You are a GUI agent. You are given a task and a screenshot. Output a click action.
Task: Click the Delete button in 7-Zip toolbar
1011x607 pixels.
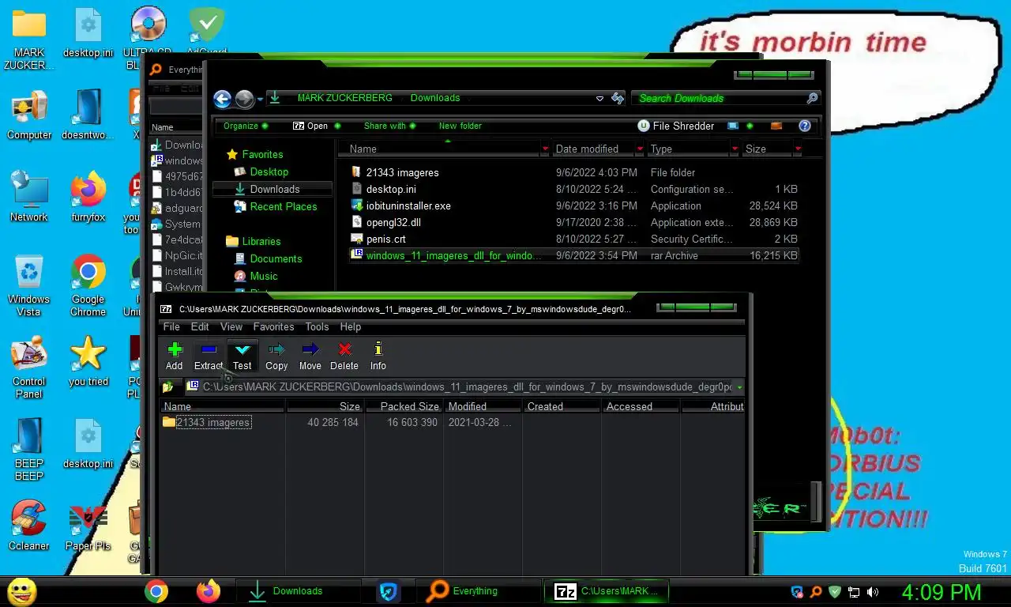pyautogui.click(x=344, y=356)
